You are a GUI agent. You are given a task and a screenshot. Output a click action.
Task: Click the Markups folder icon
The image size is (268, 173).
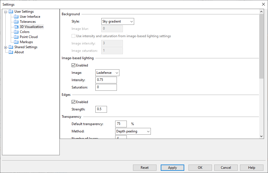[x=16, y=42]
